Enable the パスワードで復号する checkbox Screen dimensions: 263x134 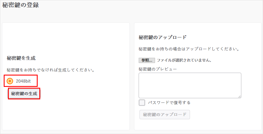[142, 102]
